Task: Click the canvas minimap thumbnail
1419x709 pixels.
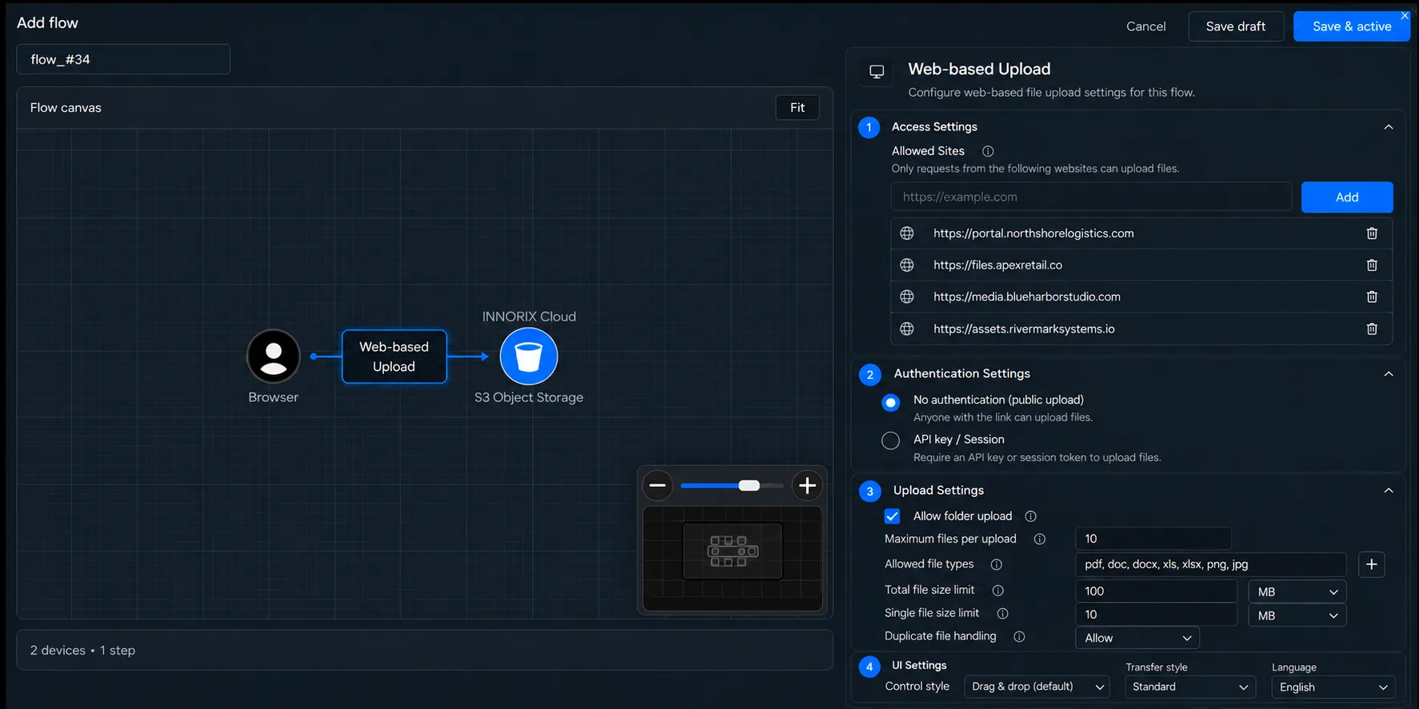Action: click(x=733, y=558)
